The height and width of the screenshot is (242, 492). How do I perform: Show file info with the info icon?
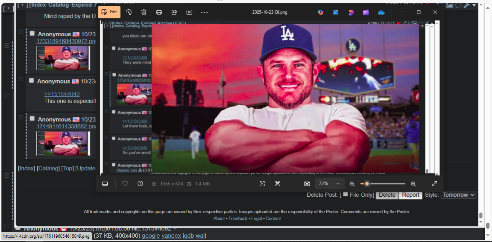pos(140,184)
